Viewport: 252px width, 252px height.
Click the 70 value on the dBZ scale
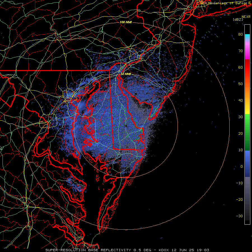click(x=241, y=51)
